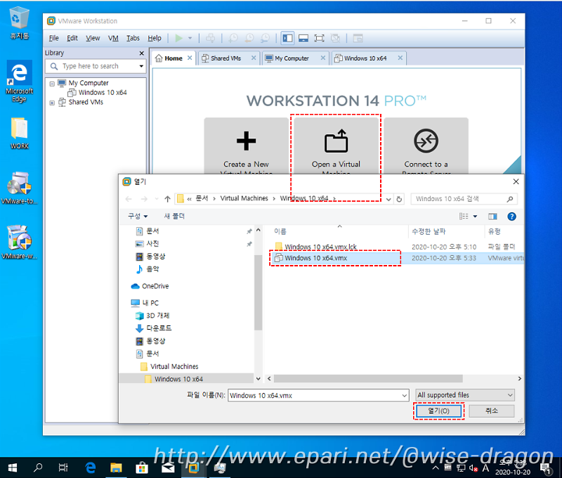Select 다운로드 in the navigation pane
This screenshot has height=478, width=562.
(x=154, y=328)
